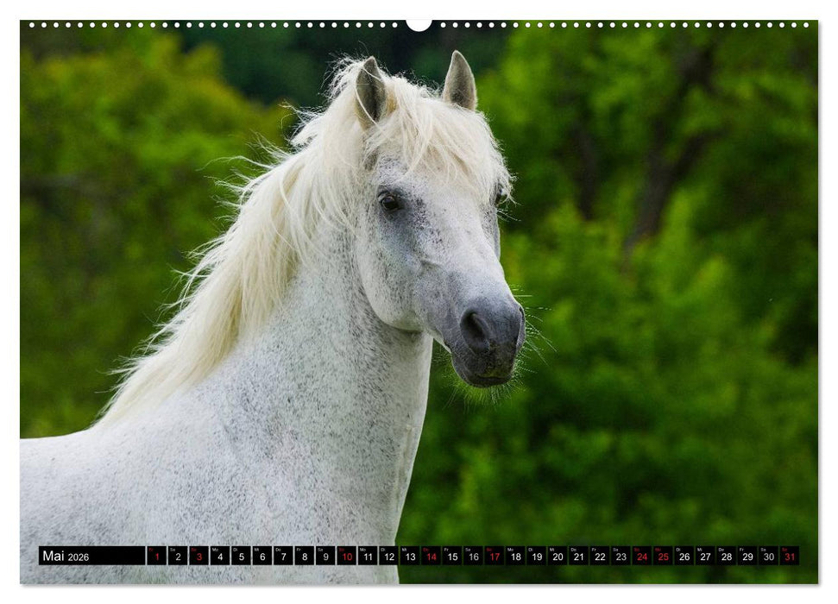Select the red weekend date 17

pyautogui.click(x=496, y=557)
